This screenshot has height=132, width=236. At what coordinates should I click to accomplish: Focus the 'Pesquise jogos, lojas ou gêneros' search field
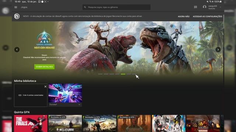pos(117,7)
